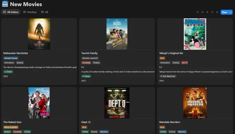Screen dimensions: 235x134
Task: Click Done status on Mahavatar Narsimha card
Action: click(x=8, y=72)
